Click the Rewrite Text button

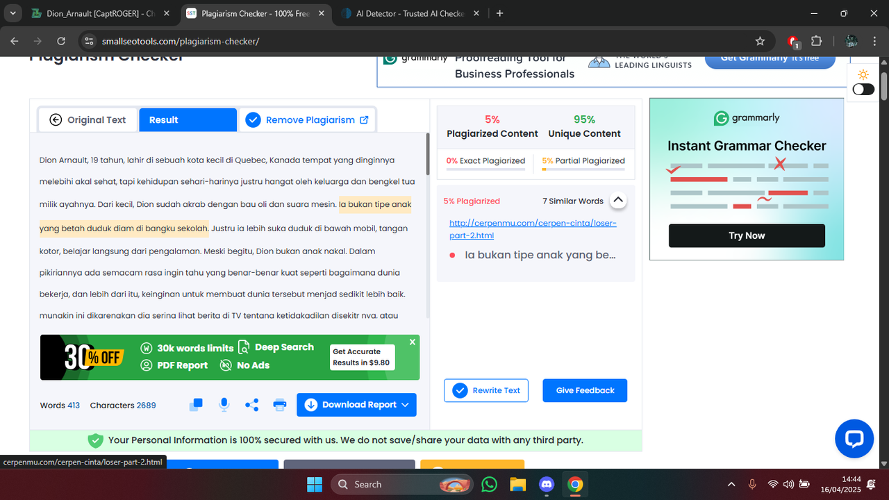click(x=486, y=390)
